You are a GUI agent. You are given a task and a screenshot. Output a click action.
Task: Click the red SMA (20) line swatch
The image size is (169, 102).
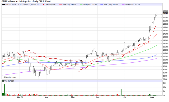pos(60,4)
